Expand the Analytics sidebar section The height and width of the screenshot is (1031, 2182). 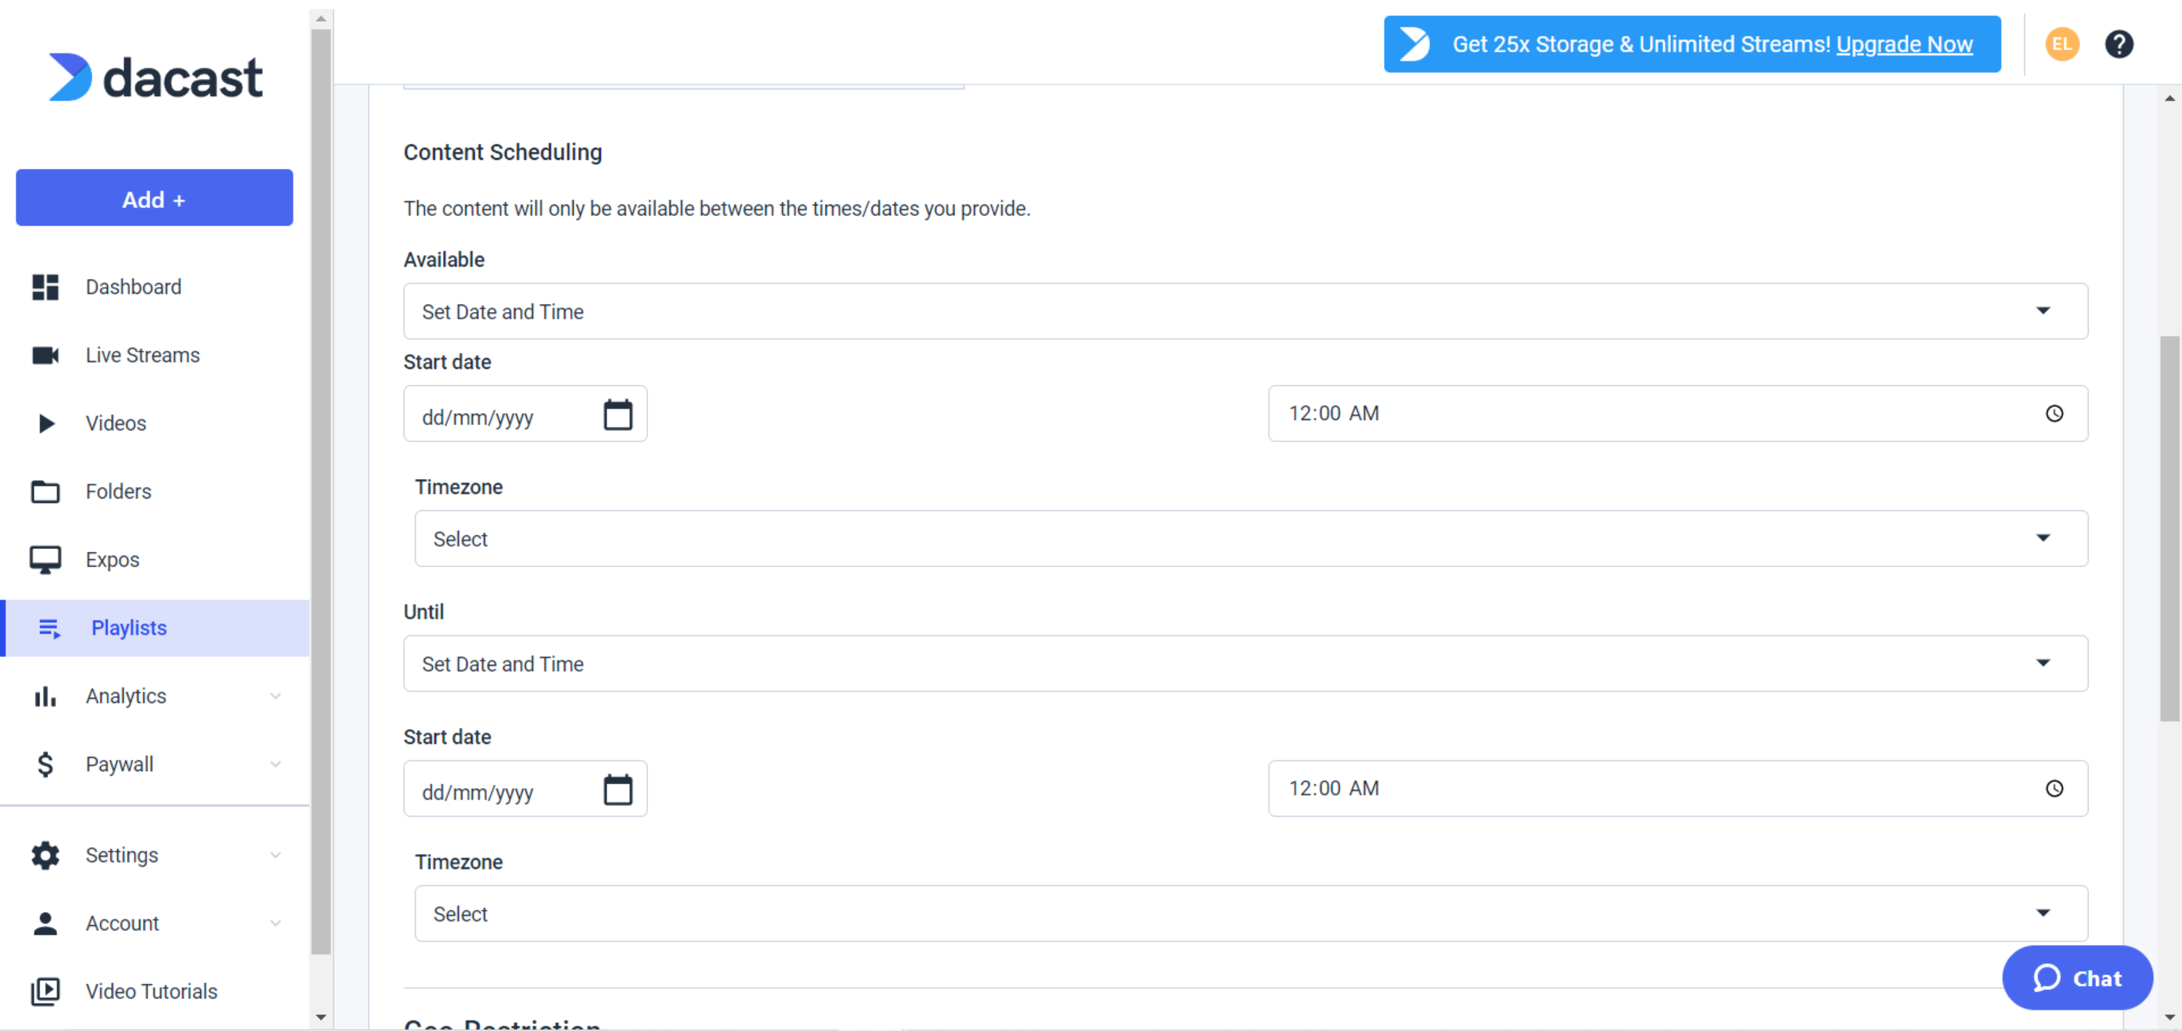(x=155, y=696)
